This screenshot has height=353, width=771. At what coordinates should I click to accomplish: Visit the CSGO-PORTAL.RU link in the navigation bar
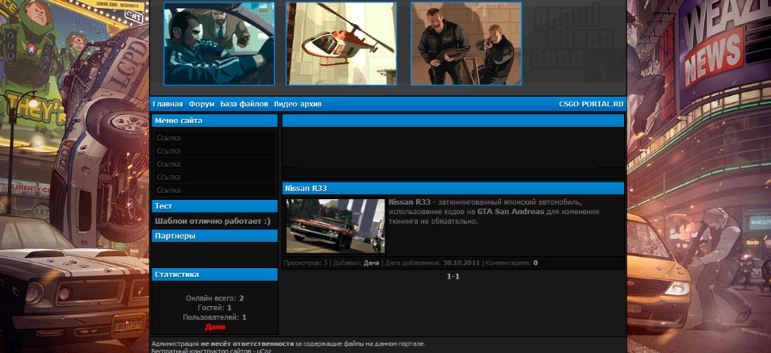[591, 104]
